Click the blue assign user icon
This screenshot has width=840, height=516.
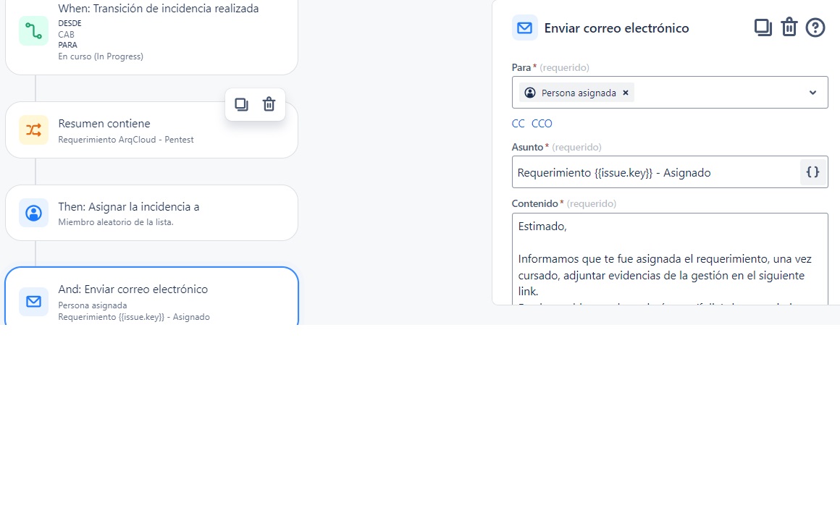tap(34, 213)
